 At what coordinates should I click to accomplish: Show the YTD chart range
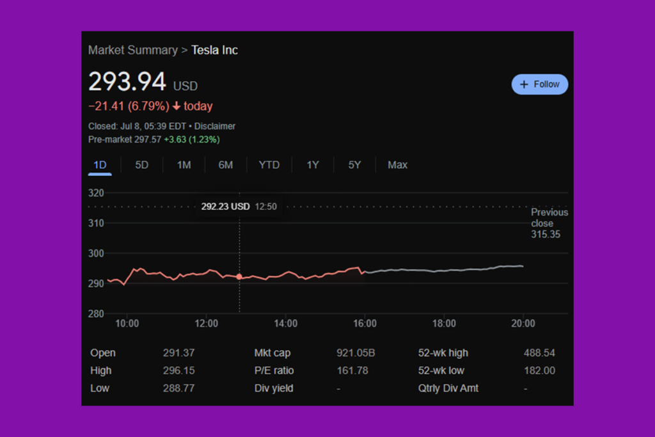point(269,165)
